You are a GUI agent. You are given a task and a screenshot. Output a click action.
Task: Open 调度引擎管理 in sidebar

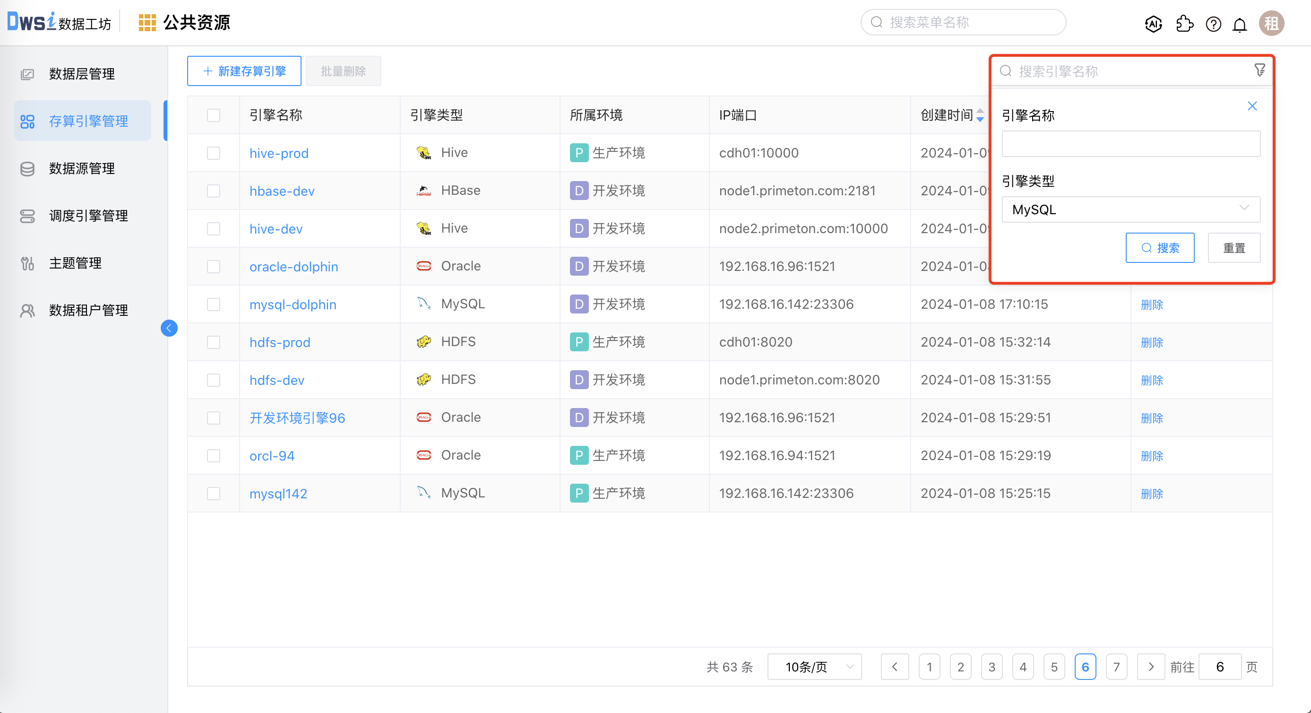tap(88, 216)
